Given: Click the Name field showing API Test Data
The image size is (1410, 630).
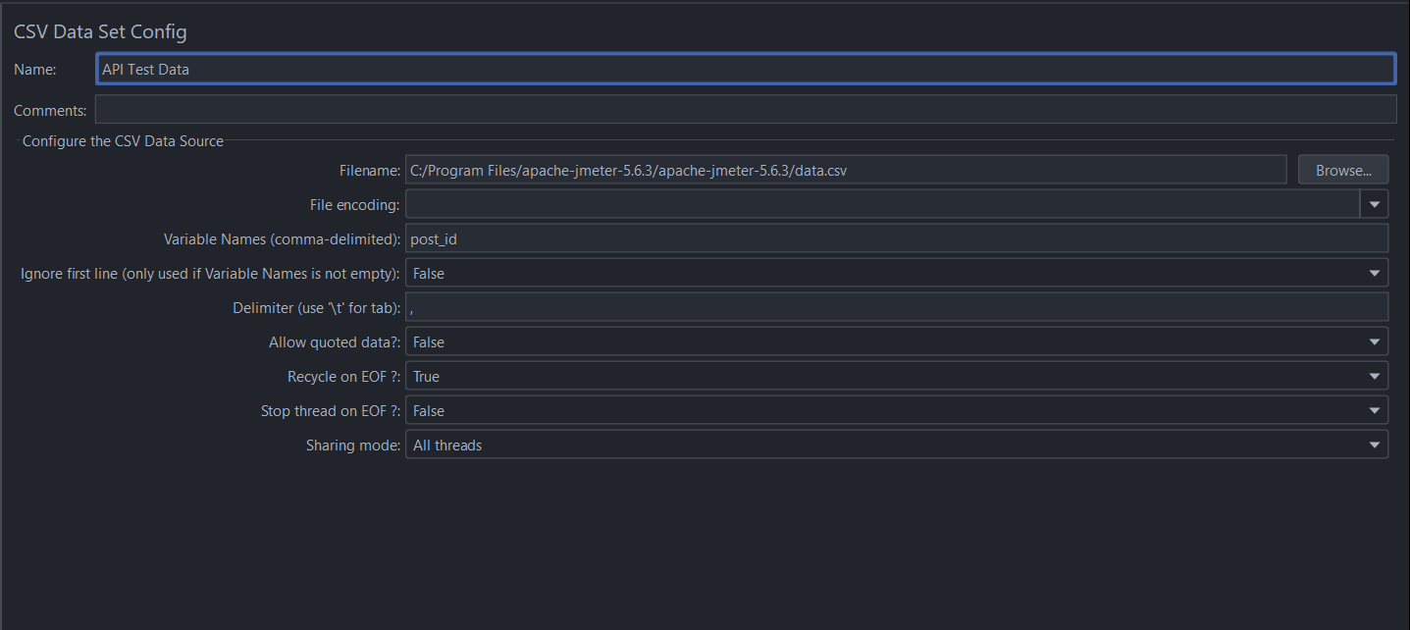Looking at the screenshot, I should click(746, 68).
